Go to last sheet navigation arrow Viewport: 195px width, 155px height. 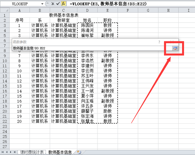pyautogui.click(x=15, y=152)
